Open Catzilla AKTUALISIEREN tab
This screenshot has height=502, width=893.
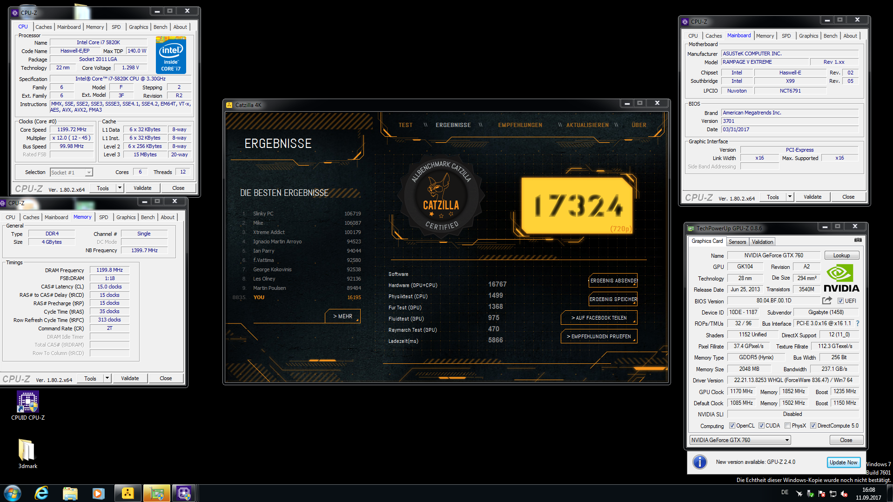[587, 125]
